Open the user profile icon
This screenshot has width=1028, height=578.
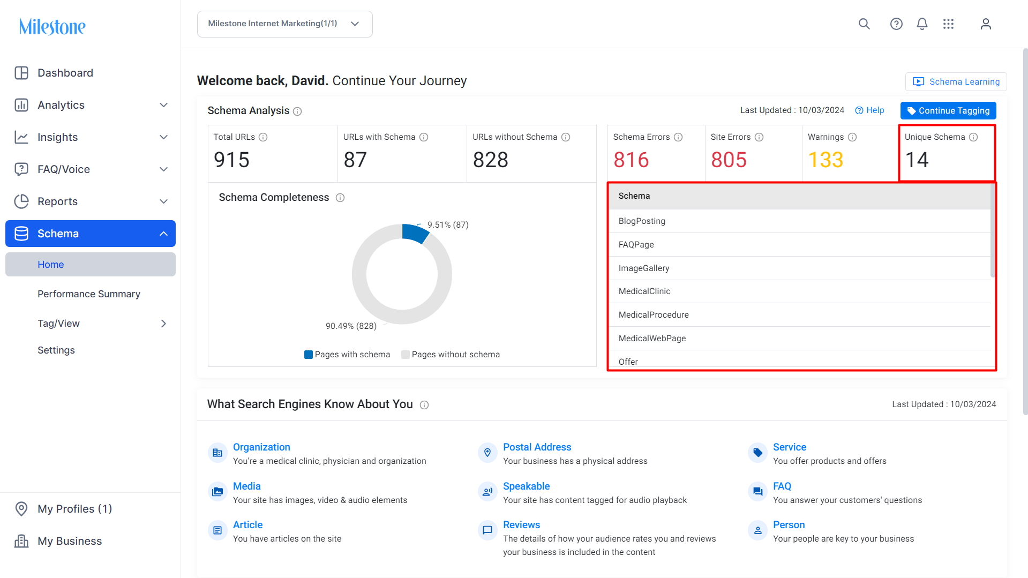pyautogui.click(x=986, y=24)
